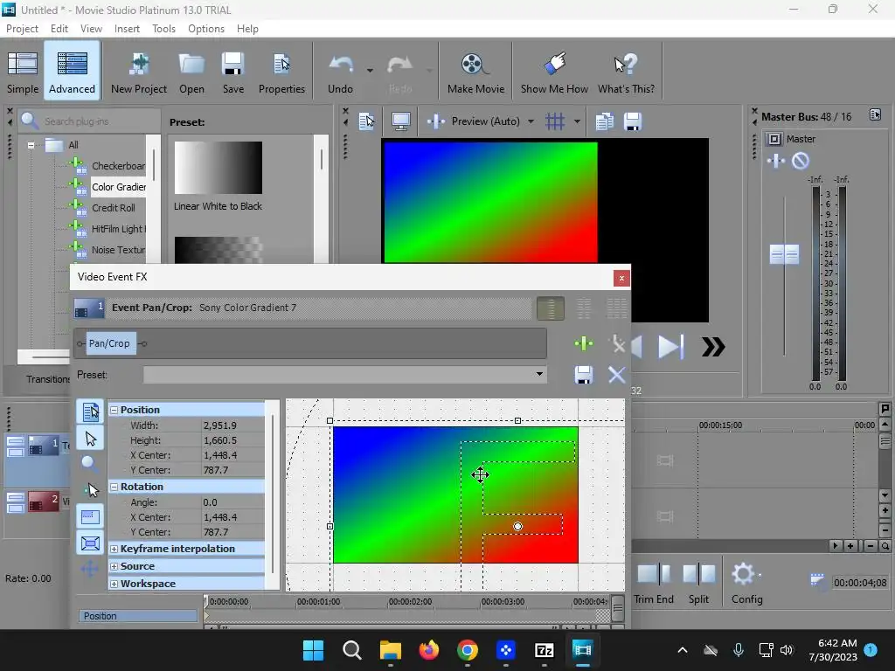The height and width of the screenshot is (671, 895).
Task: Select Credit Roll generator in the tree
Action: 114,208
